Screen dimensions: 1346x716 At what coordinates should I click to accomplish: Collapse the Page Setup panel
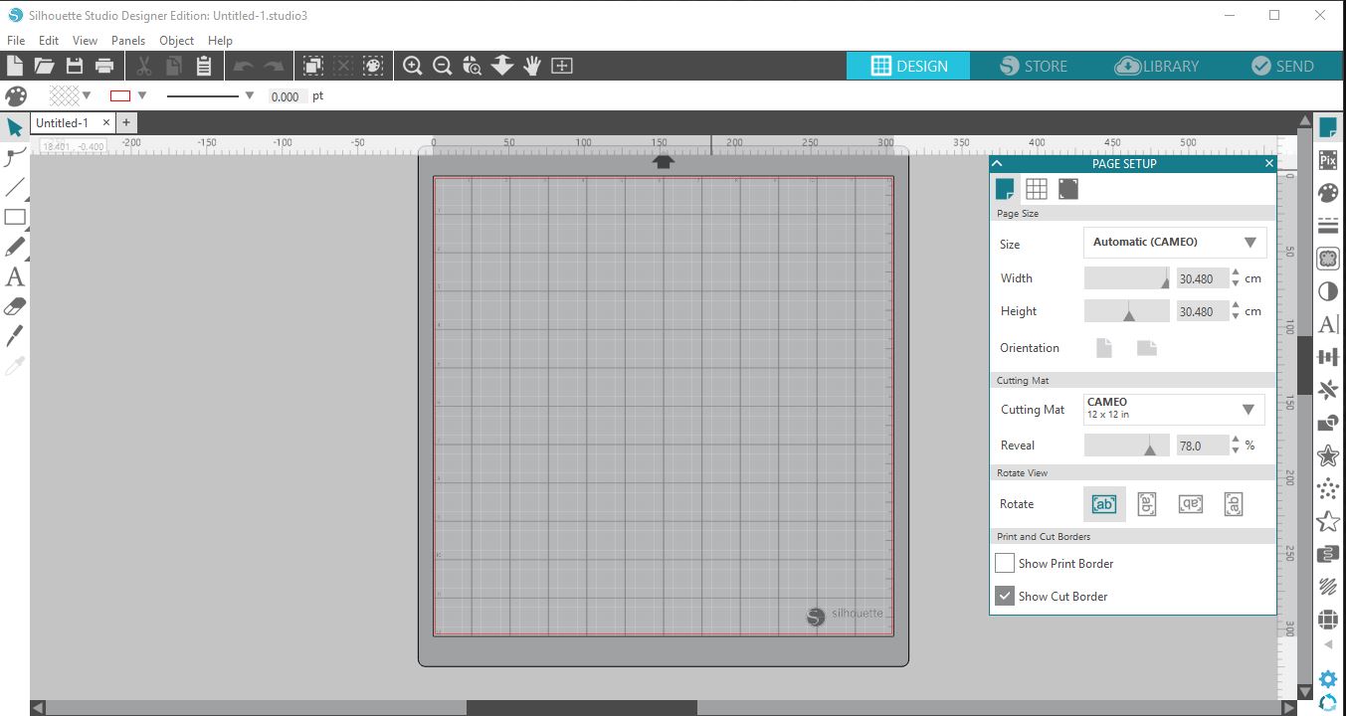tap(997, 163)
